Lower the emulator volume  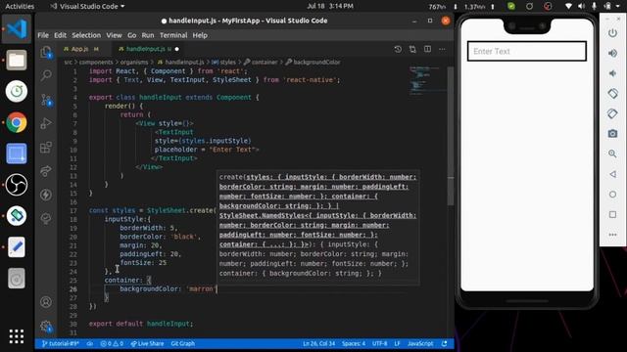[x=612, y=73]
